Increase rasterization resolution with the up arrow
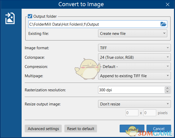The height and width of the screenshot is (138, 175). [168, 88]
